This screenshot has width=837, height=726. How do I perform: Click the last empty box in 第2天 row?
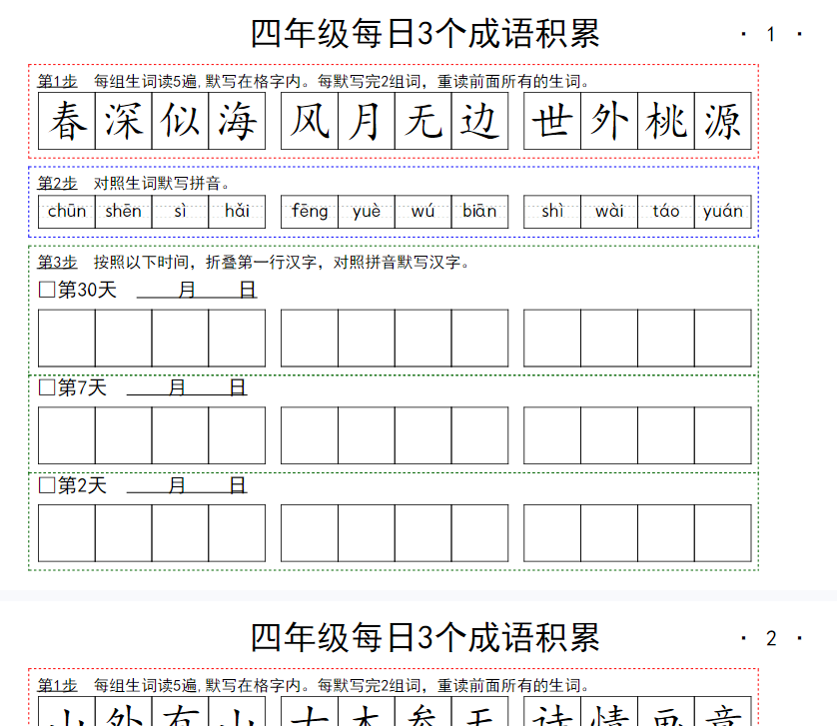(x=723, y=533)
